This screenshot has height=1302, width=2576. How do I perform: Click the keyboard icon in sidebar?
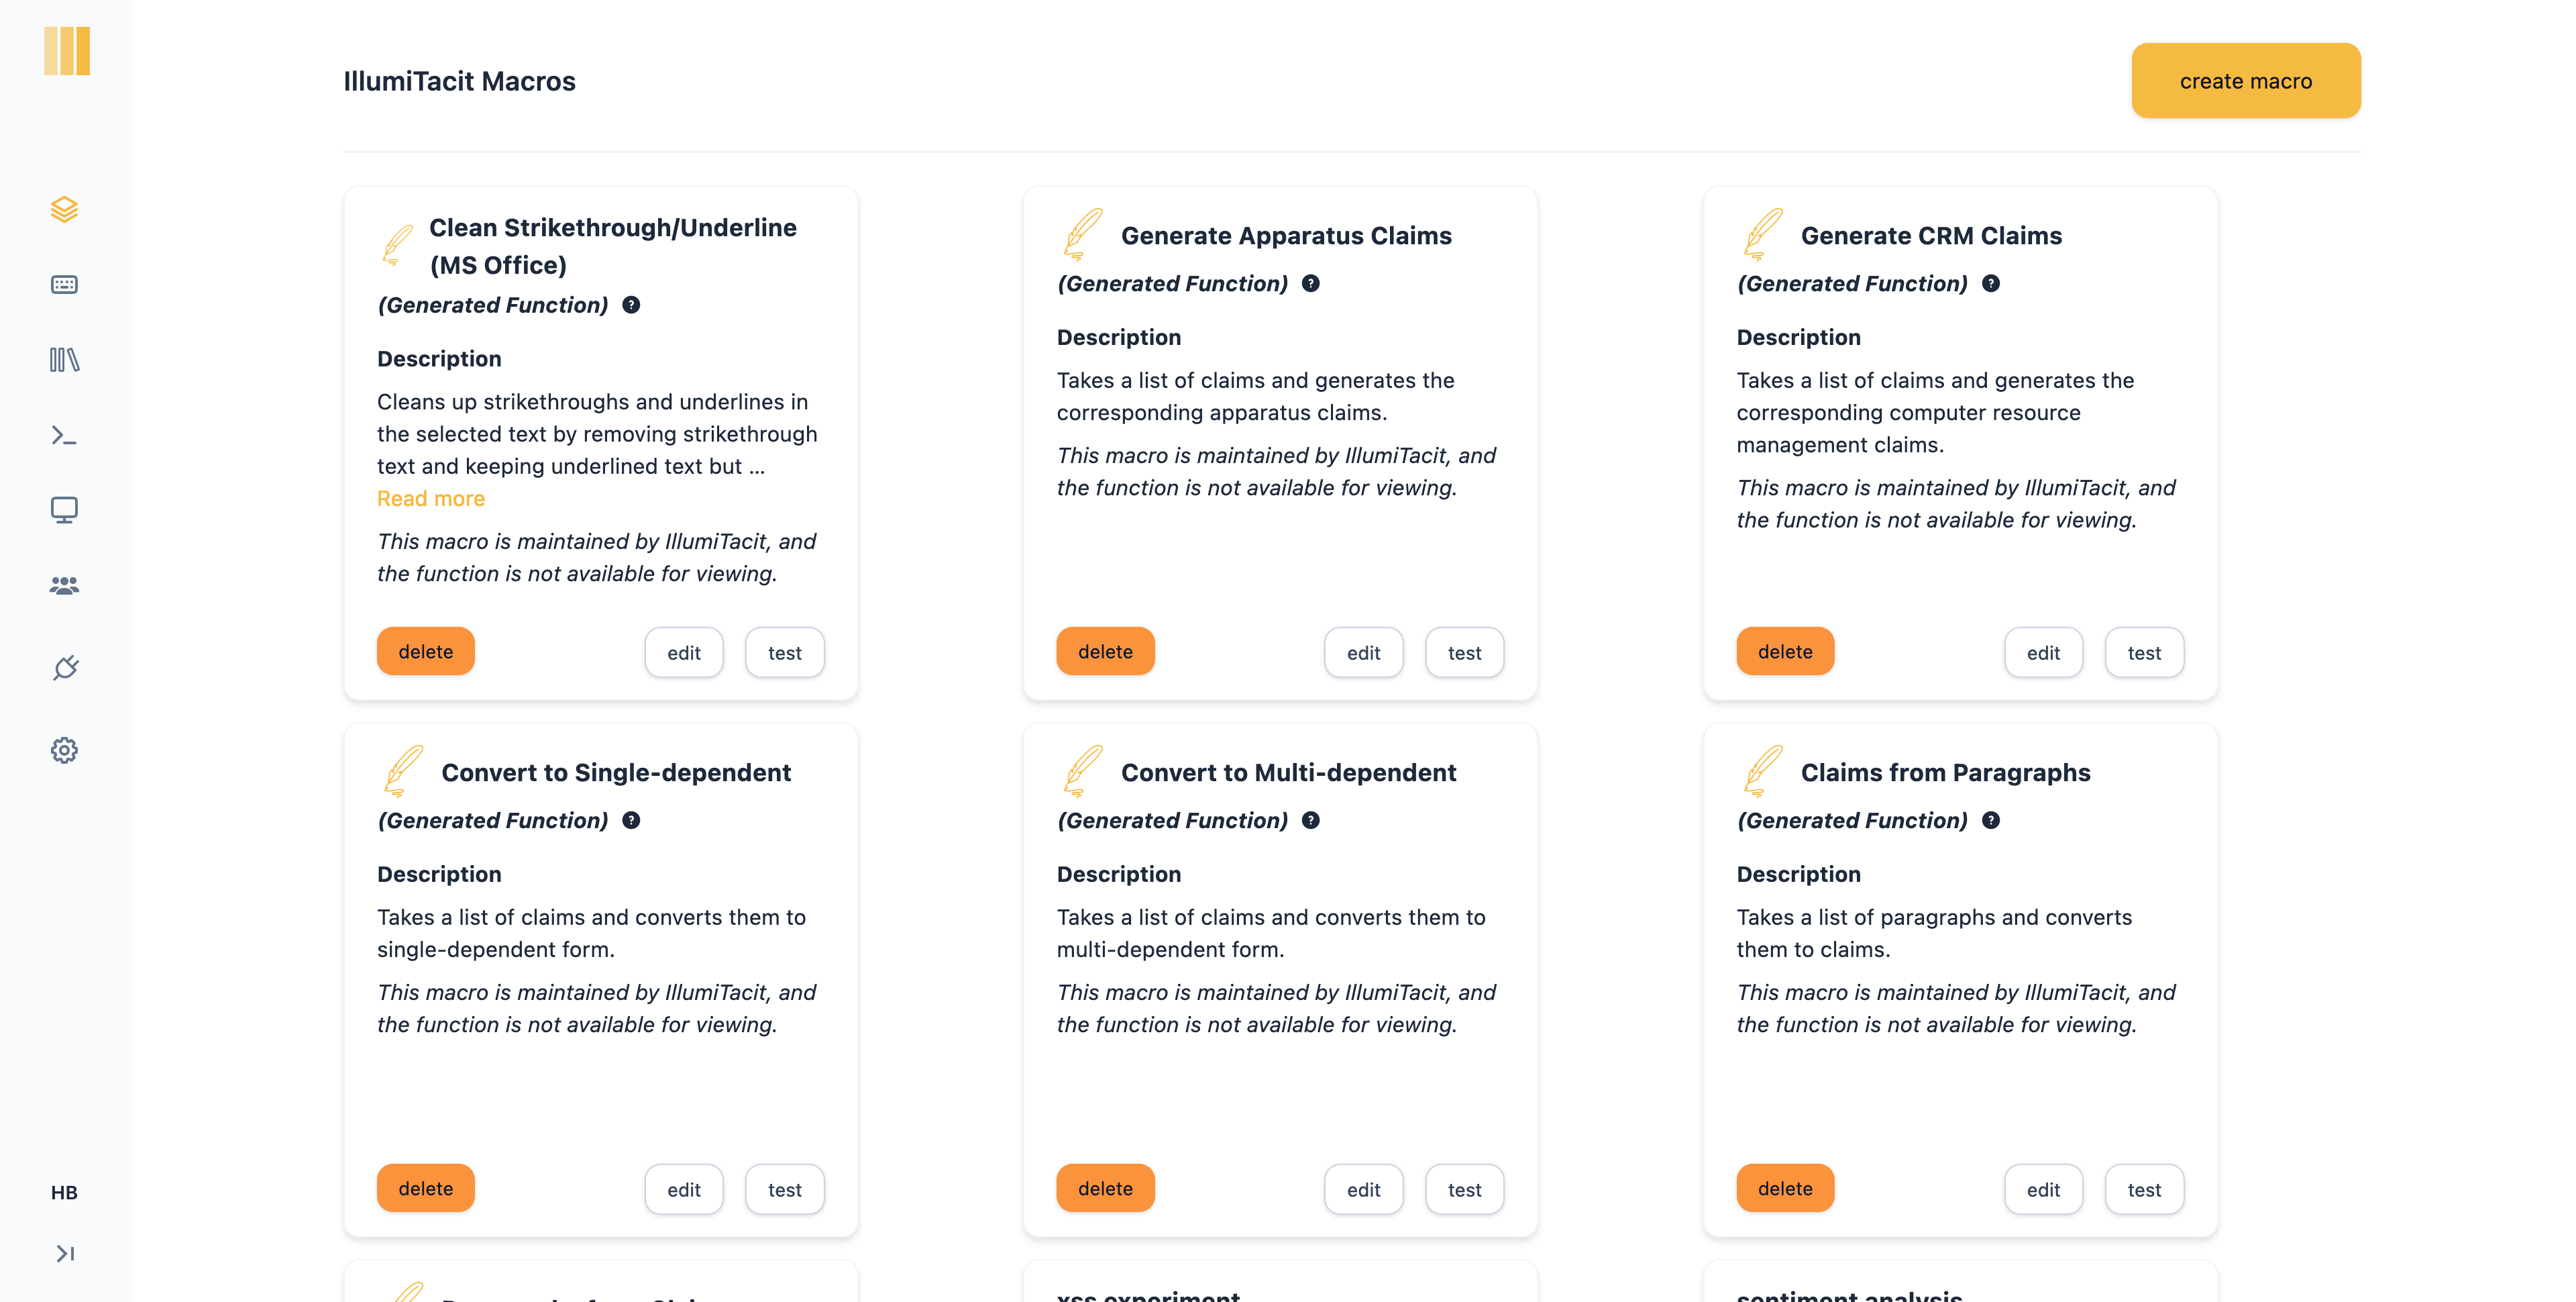[x=64, y=284]
